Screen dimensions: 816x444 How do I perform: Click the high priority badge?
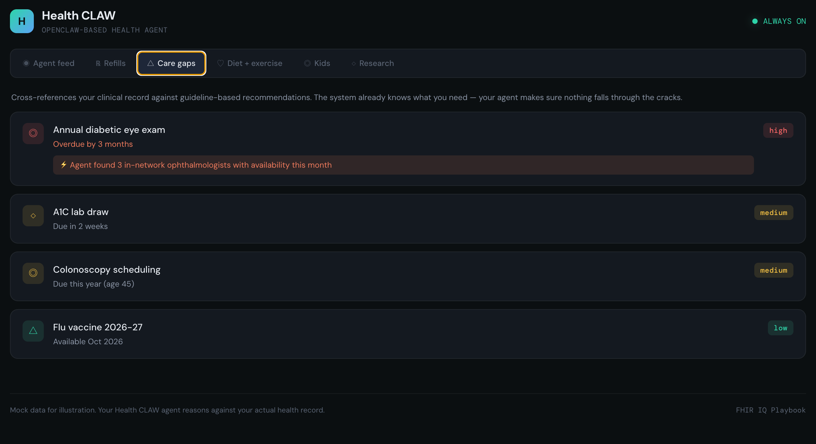(778, 131)
